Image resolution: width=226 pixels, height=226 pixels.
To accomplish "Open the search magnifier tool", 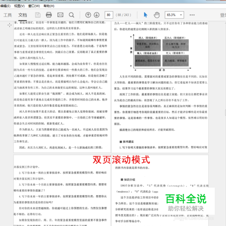I will coord(71,15).
